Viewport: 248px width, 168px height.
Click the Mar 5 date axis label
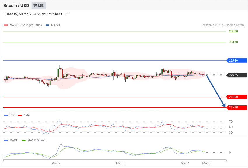[55, 163]
